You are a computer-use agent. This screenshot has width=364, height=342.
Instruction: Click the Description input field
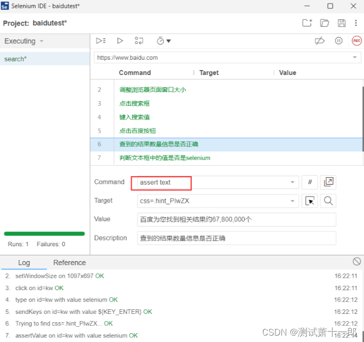click(236, 238)
